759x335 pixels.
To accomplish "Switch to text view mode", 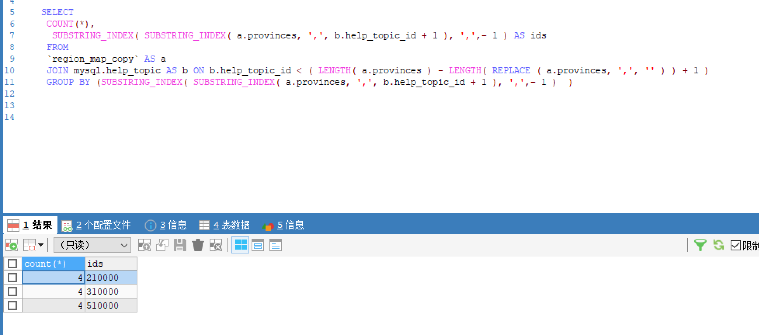I will [x=276, y=245].
